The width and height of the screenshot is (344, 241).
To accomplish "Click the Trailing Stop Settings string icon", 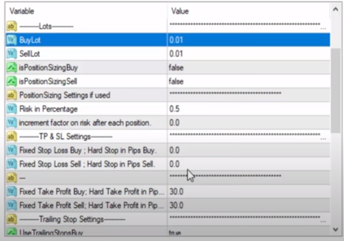I will pyautogui.click(x=11, y=219).
